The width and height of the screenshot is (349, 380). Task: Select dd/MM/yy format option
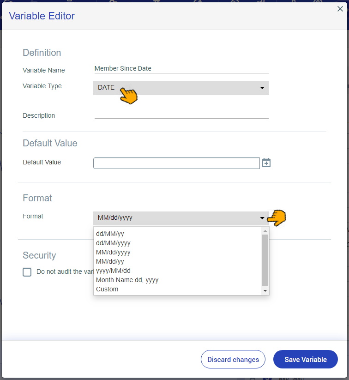(178, 234)
